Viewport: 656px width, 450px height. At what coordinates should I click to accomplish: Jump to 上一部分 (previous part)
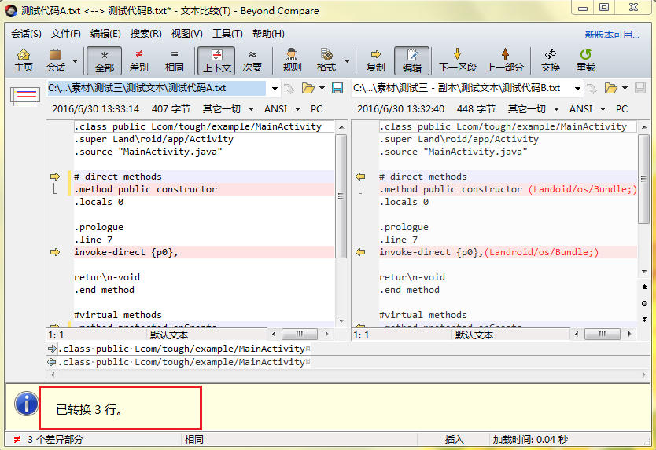[504, 60]
